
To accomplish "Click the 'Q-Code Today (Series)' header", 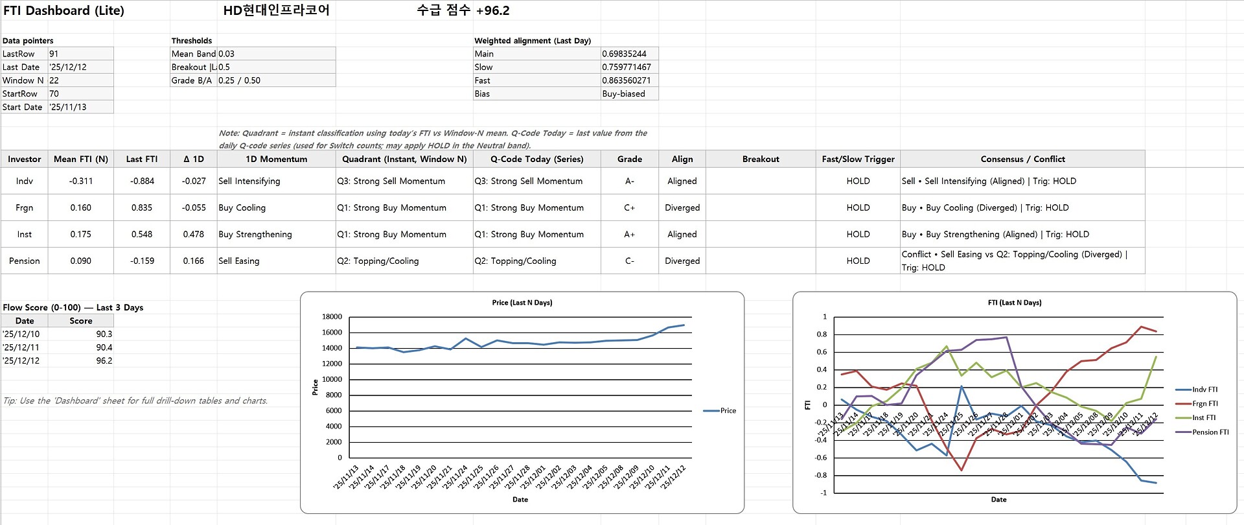I will (537, 159).
